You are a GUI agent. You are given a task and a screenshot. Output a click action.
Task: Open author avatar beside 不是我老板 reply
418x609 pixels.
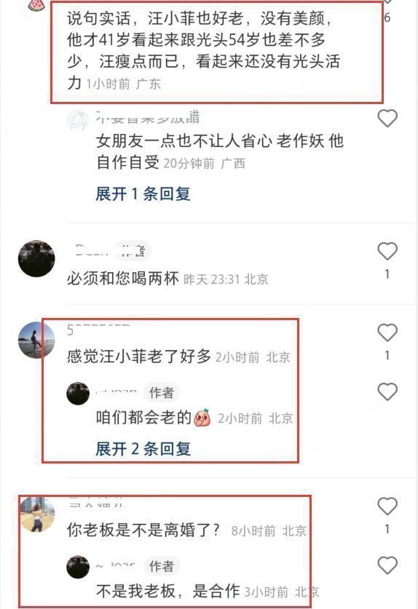(78, 567)
